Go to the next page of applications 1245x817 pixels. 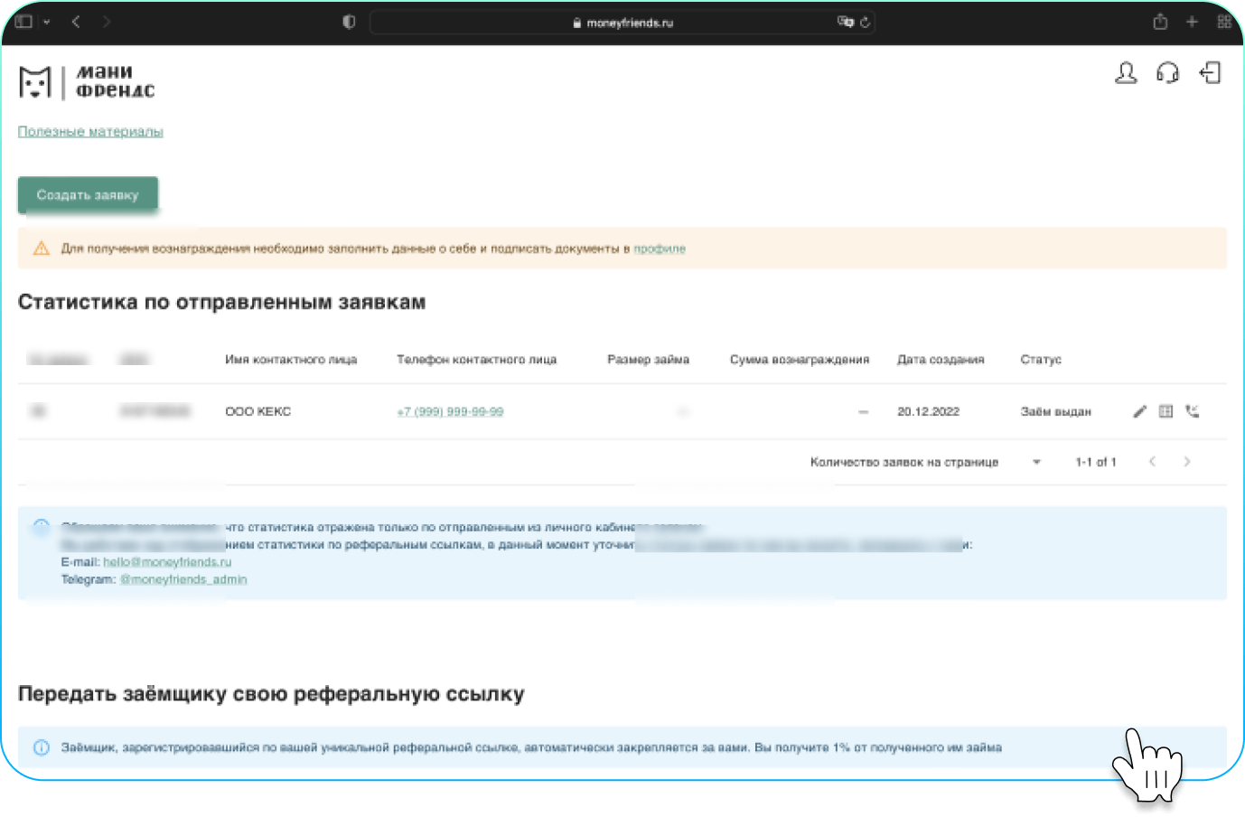1187,462
